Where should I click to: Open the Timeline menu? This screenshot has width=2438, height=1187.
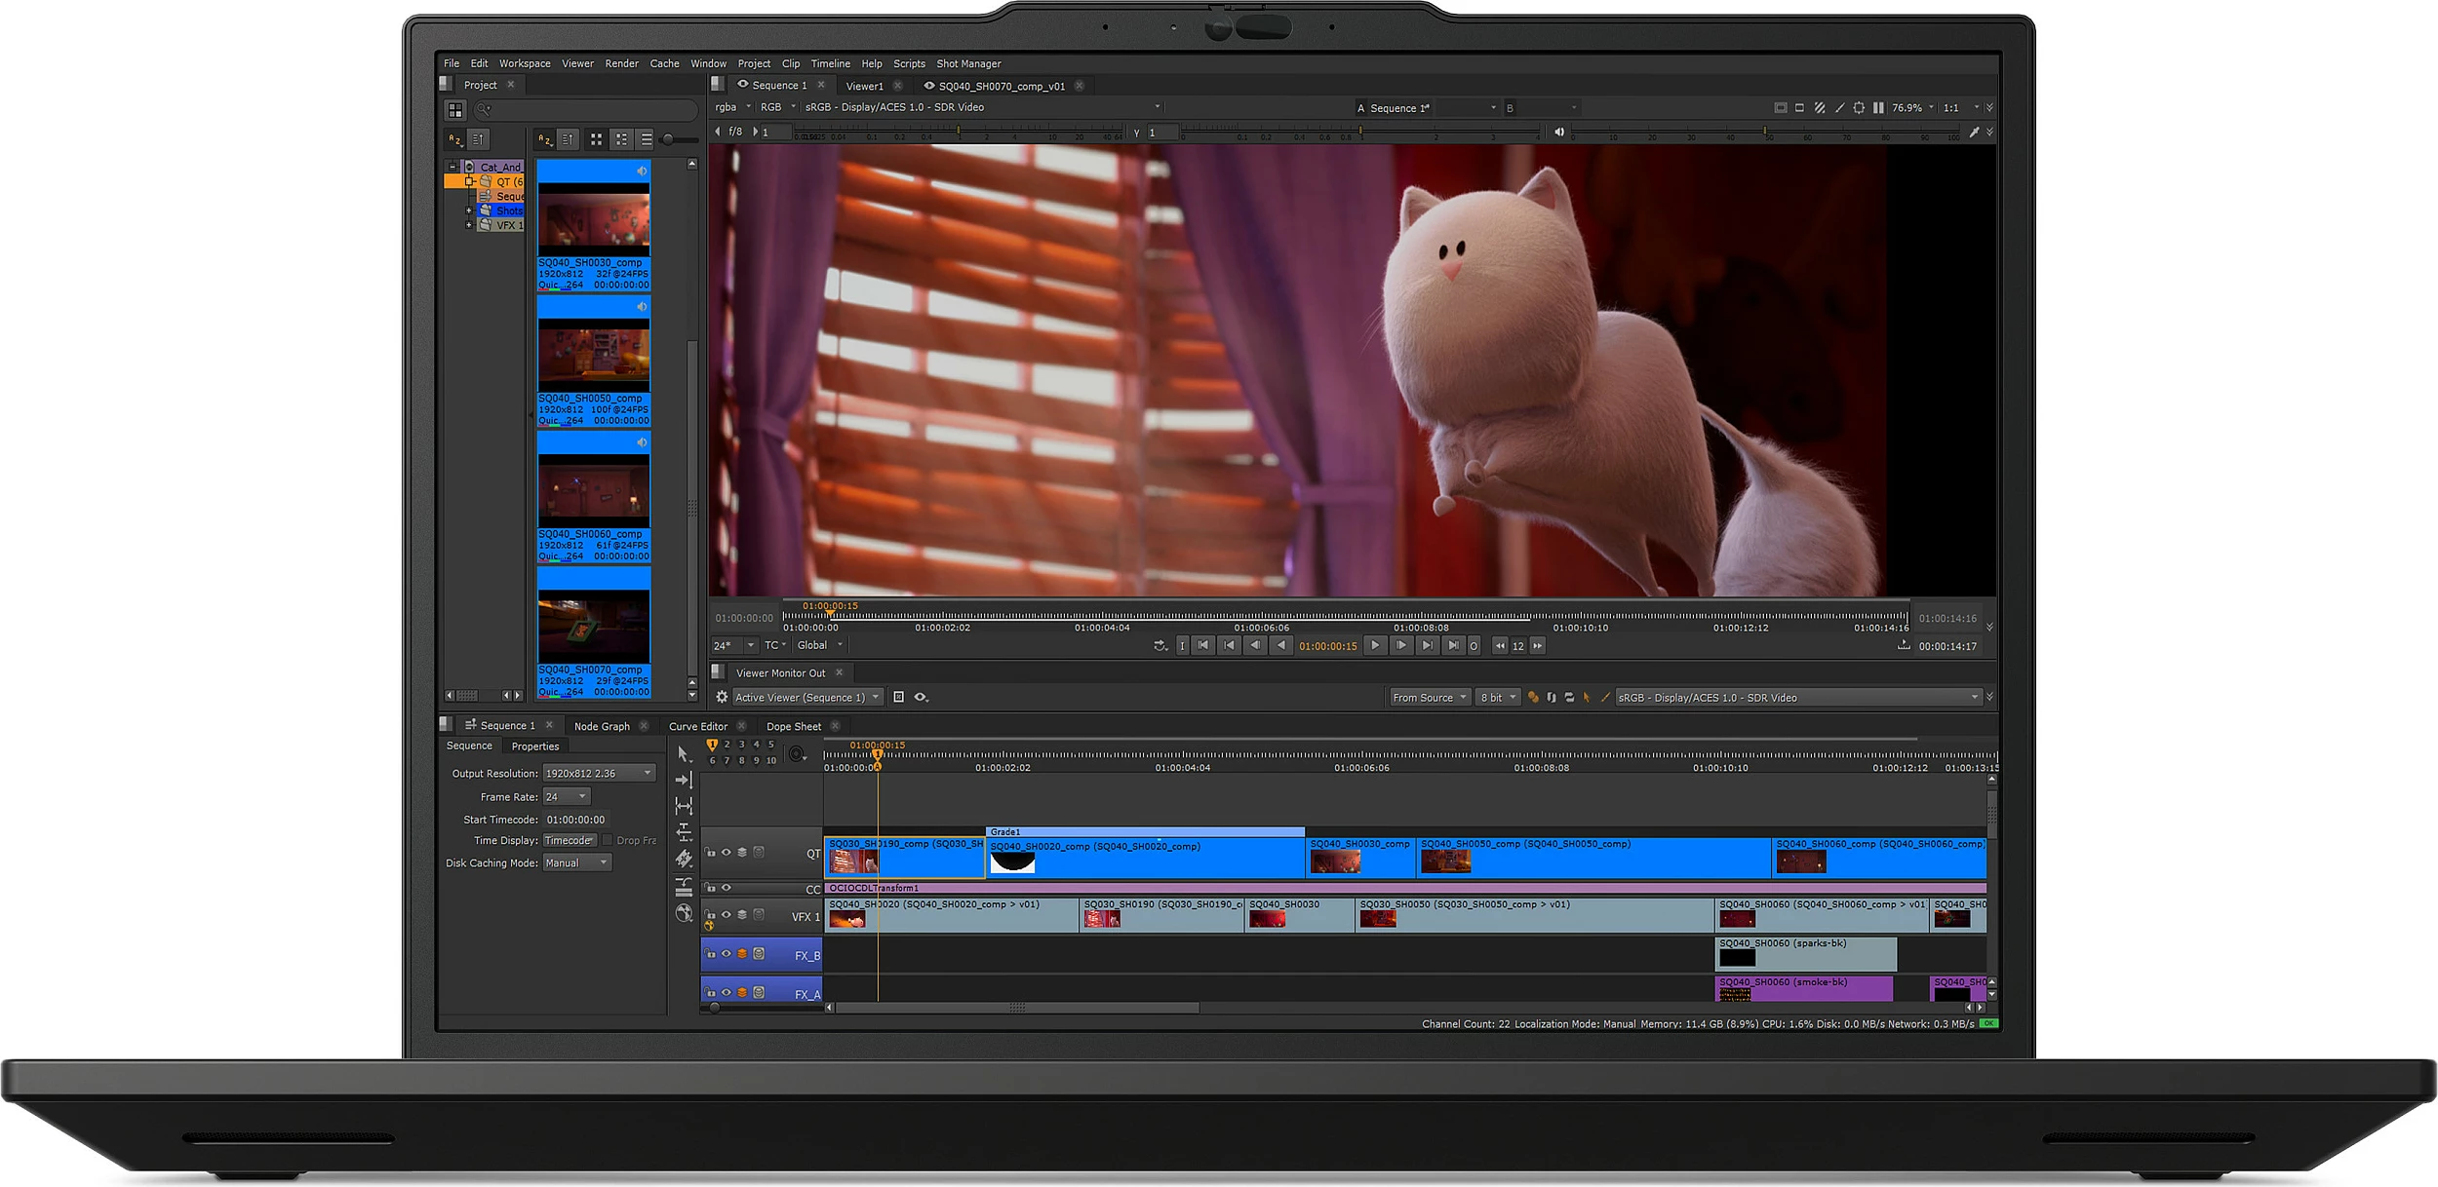[830, 63]
